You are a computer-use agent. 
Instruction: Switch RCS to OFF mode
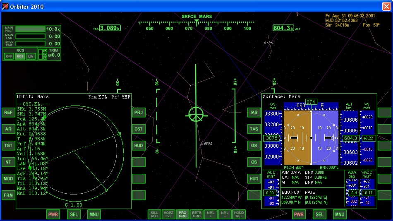pos(9,56)
